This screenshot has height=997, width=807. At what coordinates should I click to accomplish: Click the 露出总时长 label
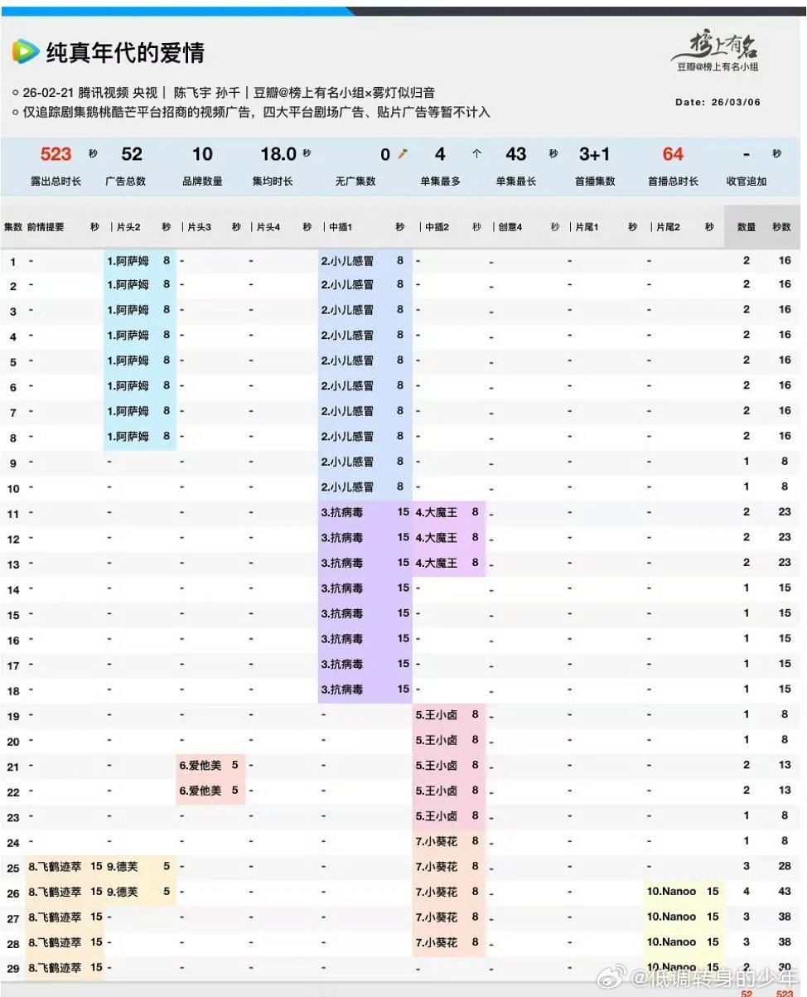pyautogui.click(x=56, y=181)
